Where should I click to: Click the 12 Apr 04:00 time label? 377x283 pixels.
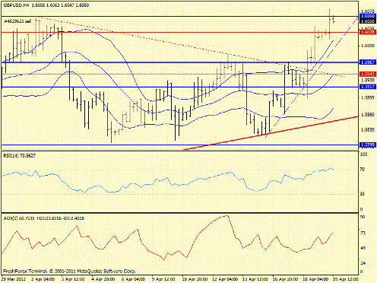click(x=225, y=279)
